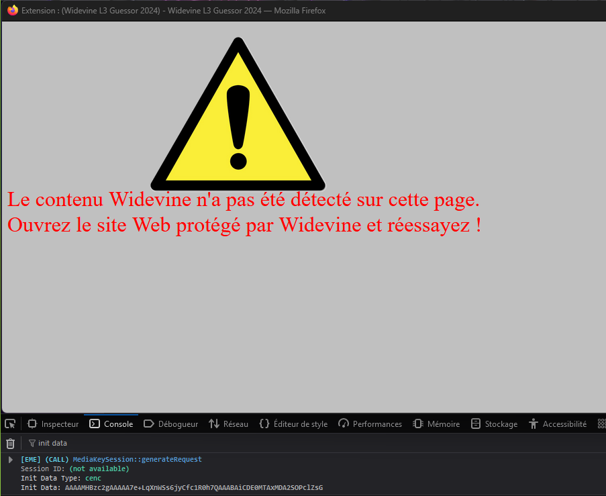Click the '(not available)' session ID value
The height and width of the screenshot is (496, 606).
(99, 468)
